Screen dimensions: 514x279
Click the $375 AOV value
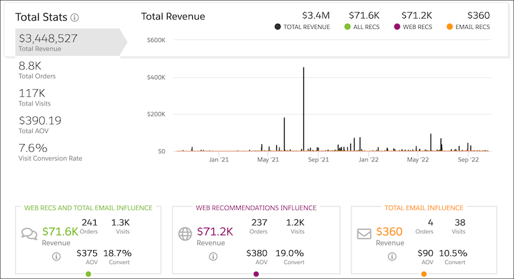point(87,253)
